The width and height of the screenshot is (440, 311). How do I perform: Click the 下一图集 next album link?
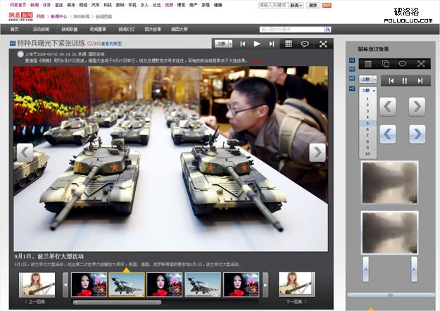click(x=294, y=301)
